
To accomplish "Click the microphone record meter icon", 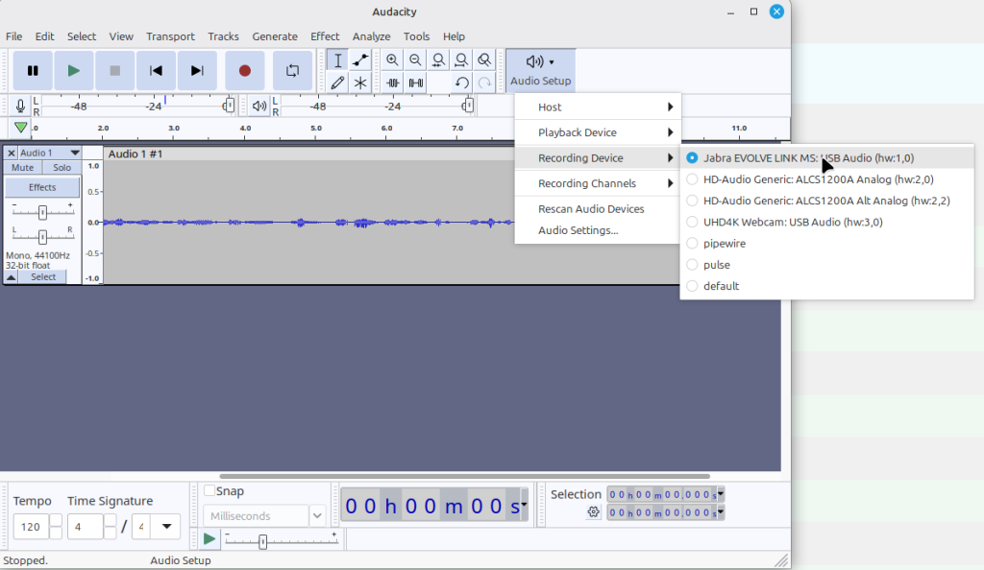I will pos(21,107).
